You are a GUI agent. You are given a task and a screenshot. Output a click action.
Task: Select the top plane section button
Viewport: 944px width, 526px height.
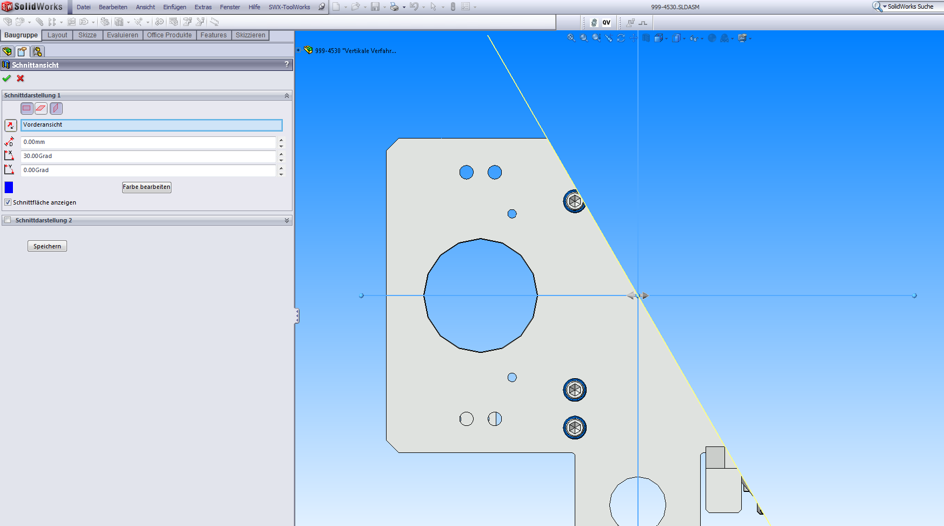pos(41,108)
